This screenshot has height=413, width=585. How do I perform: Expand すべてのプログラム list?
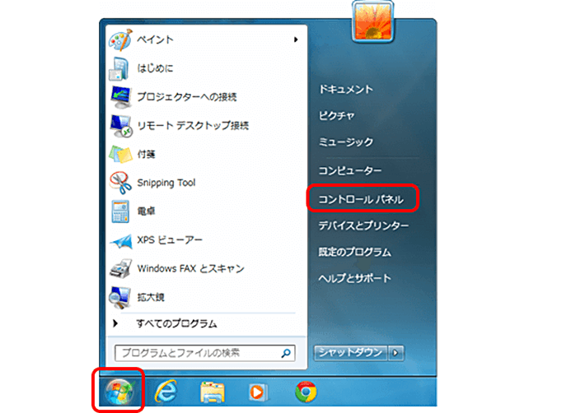click(176, 323)
